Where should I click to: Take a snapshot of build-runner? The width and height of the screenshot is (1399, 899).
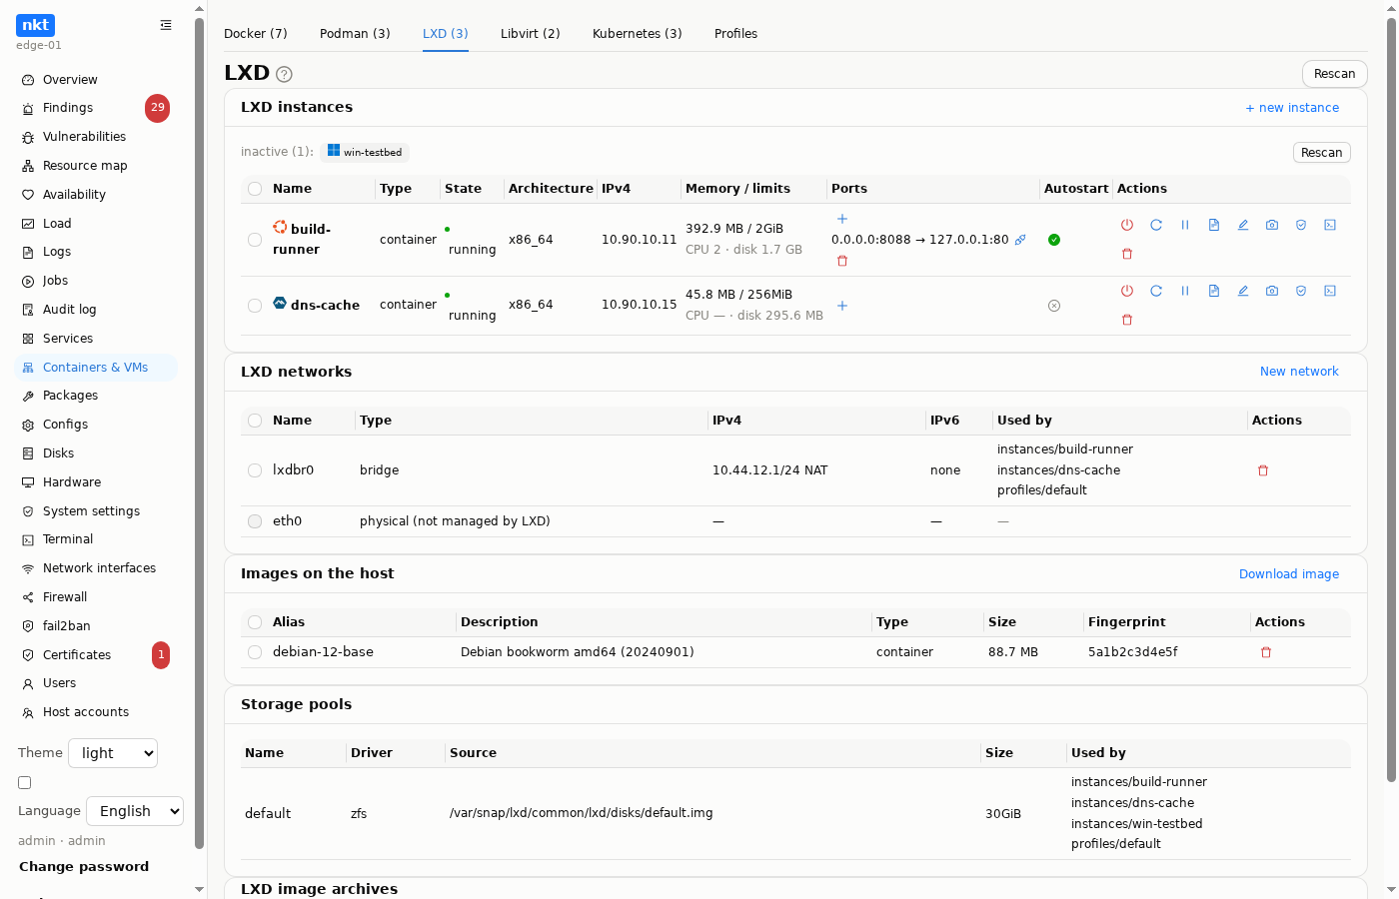1272,225
